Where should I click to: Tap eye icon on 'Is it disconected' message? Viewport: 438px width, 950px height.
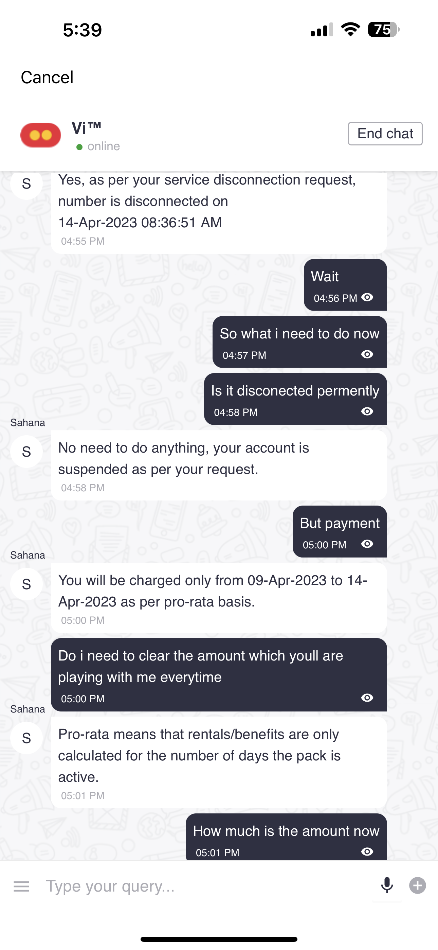367,411
